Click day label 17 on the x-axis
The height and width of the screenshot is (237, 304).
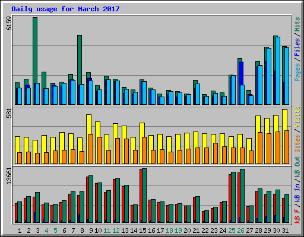[x=160, y=230]
